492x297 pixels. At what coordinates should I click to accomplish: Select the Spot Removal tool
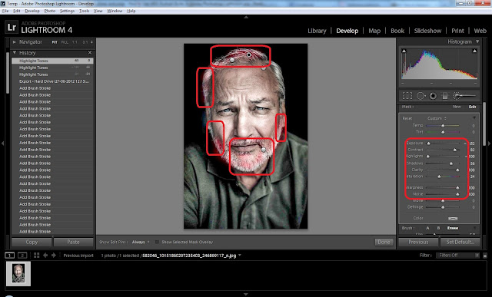(x=421, y=96)
